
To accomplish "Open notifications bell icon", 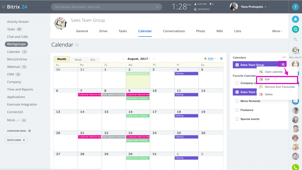I will (295, 19).
